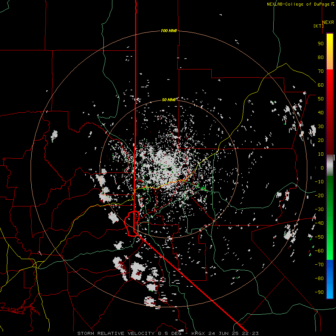Select the 60 value on velocity scale
336x336 pixels.
321,85
